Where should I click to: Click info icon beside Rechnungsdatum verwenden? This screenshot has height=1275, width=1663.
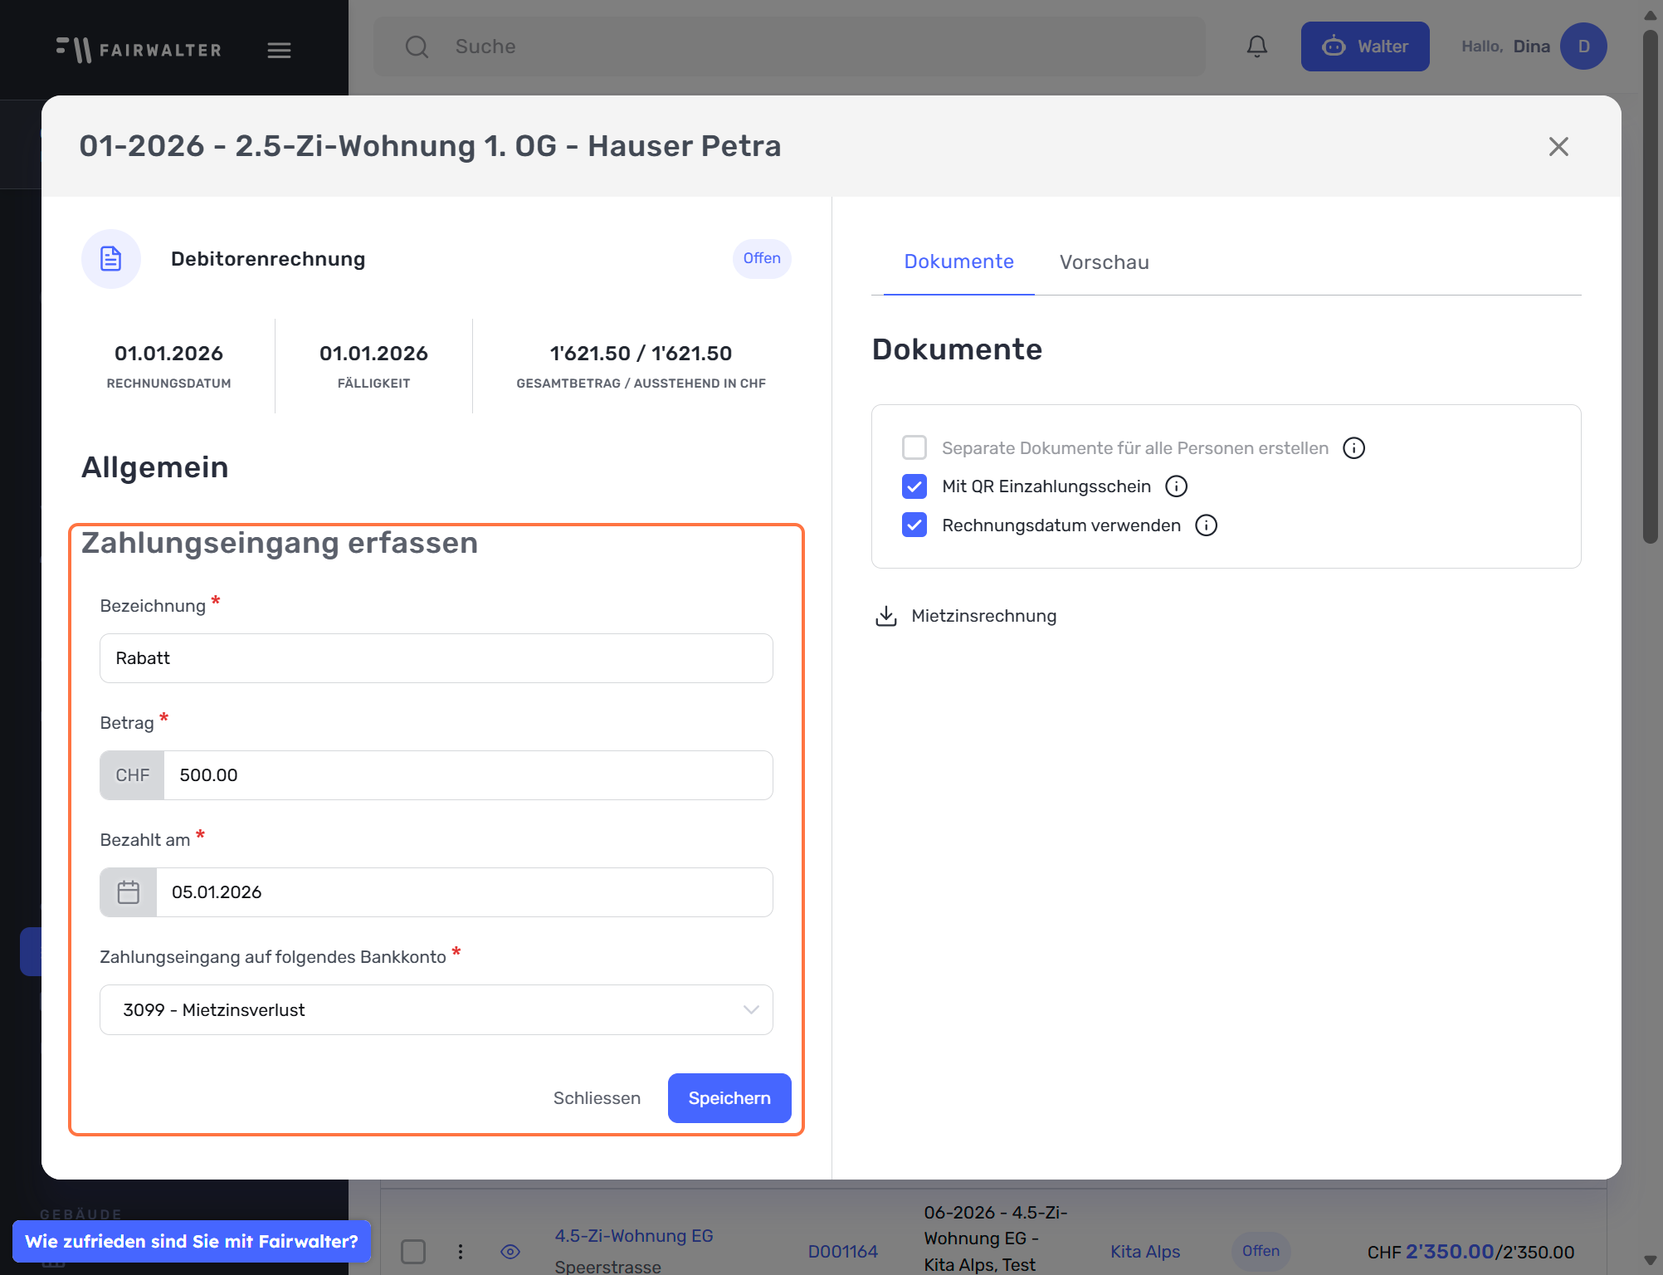pyautogui.click(x=1206, y=525)
